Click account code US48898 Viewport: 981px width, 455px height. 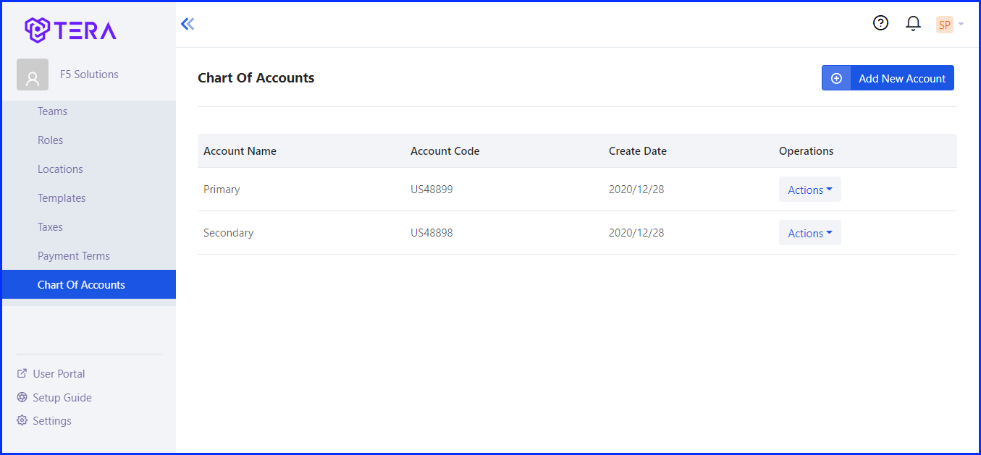(x=431, y=233)
